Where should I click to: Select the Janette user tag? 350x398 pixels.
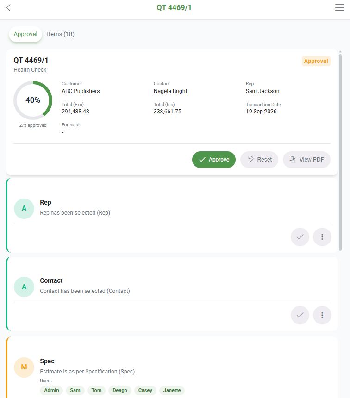coord(172,390)
